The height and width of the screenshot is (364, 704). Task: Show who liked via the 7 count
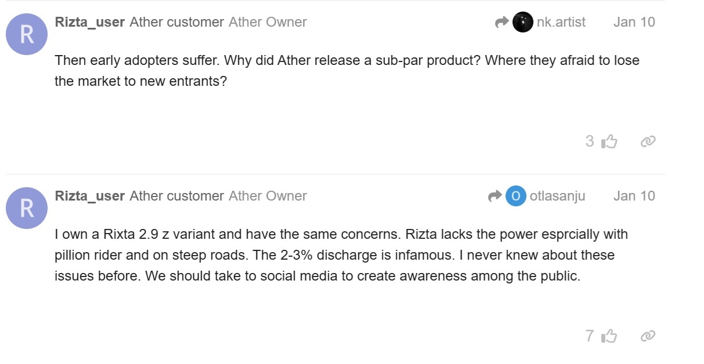pos(590,336)
